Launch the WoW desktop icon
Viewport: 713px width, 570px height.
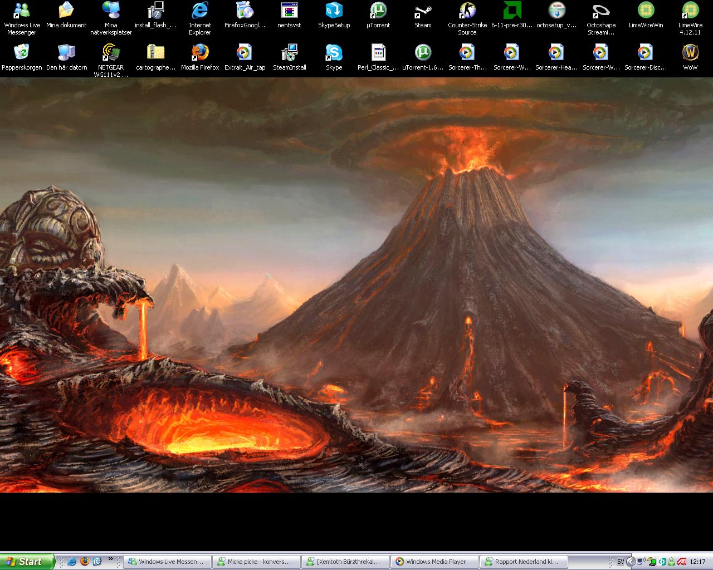point(690,57)
